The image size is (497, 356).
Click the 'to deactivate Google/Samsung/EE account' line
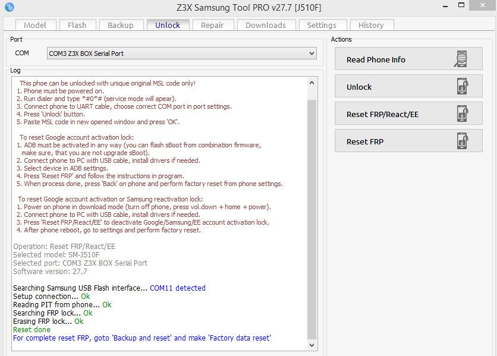(x=143, y=222)
